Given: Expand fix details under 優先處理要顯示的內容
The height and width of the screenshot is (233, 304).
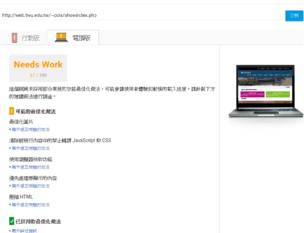Looking at the screenshot, I should [x=30, y=186].
